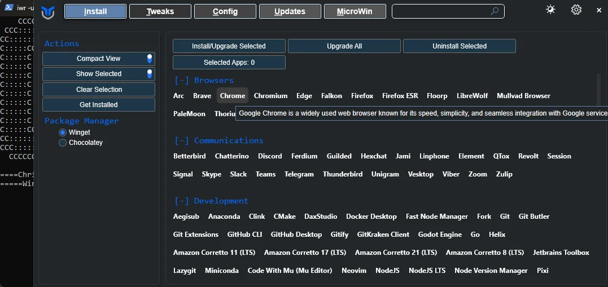Switch to the Tweaks tab

tap(160, 11)
